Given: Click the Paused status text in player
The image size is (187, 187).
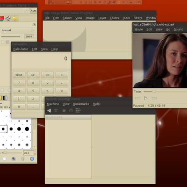Looking at the screenshot, I should point(138,106).
